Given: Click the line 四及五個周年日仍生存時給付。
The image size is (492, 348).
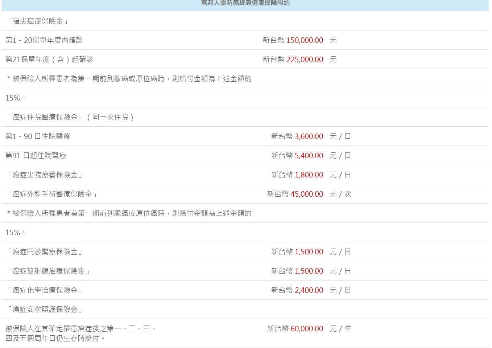Looking at the screenshot, I should tap(55, 339).
